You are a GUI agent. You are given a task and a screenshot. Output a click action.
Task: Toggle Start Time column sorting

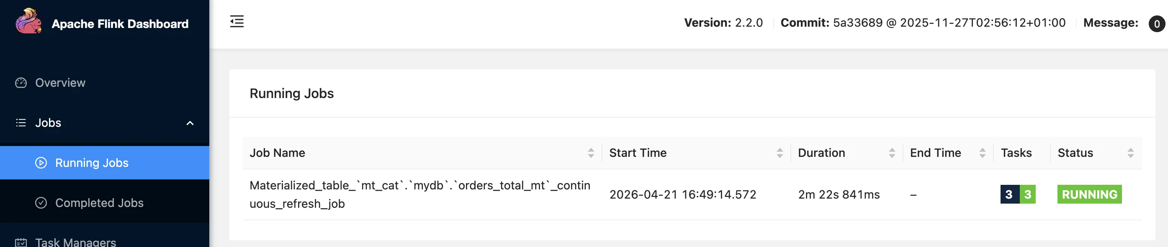(780, 153)
